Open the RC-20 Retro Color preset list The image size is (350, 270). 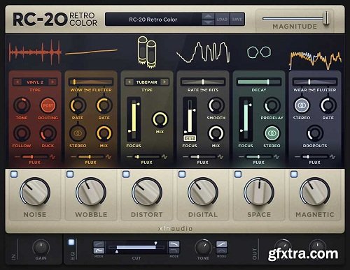tap(153, 20)
